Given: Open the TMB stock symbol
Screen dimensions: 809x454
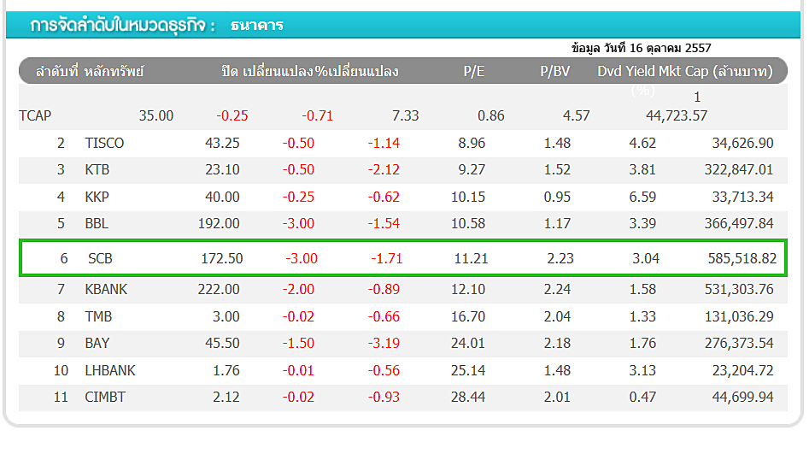Looking at the screenshot, I should [98, 317].
